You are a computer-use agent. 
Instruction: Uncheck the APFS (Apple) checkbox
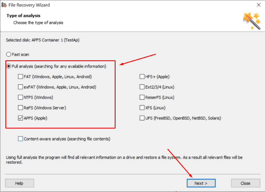(21, 118)
